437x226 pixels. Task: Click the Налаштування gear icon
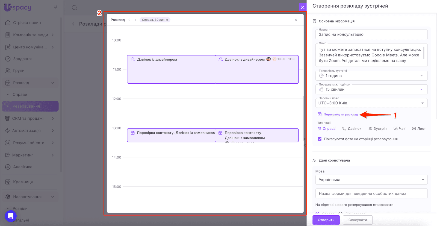[8, 197]
